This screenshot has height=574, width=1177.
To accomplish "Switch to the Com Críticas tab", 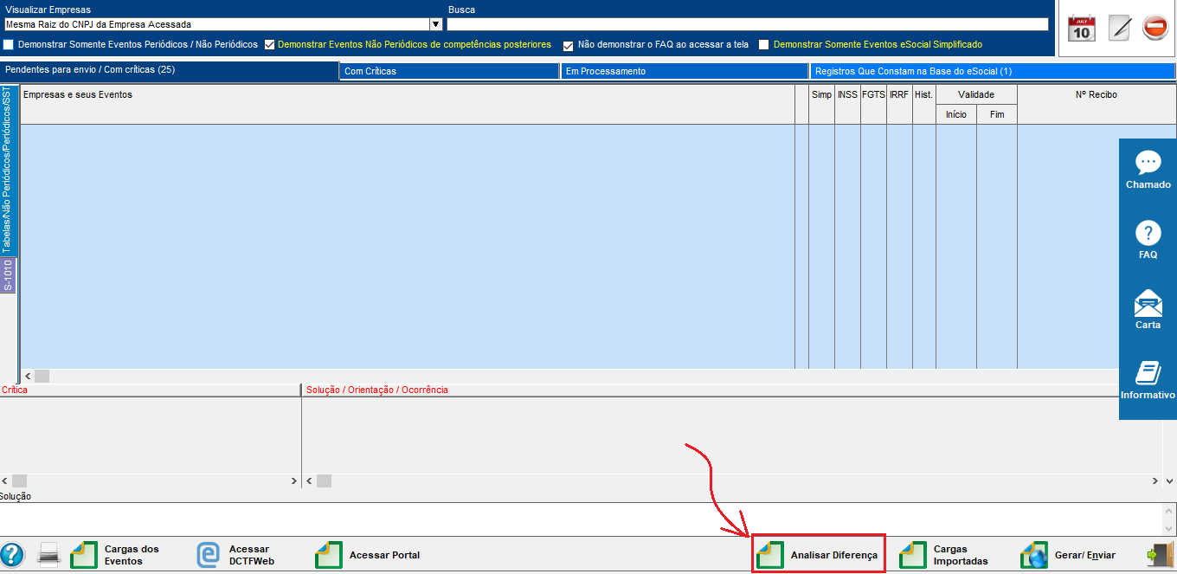I will pyautogui.click(x=449, y=71).
